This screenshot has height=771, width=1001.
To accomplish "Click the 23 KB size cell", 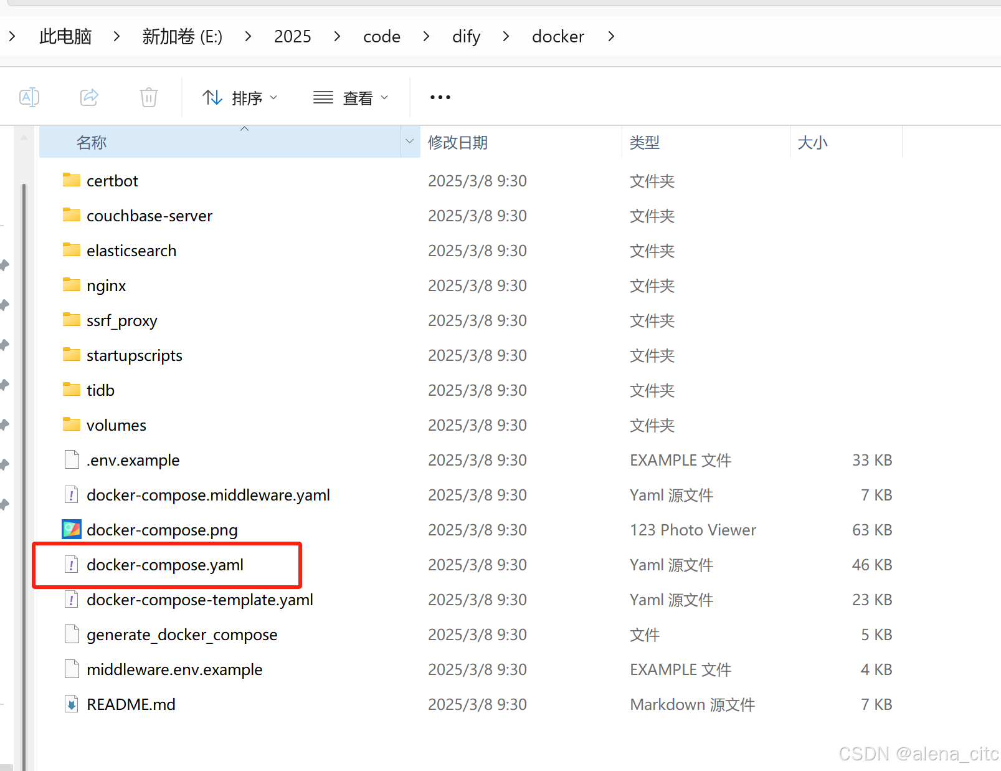I will (x=872, y=600).
